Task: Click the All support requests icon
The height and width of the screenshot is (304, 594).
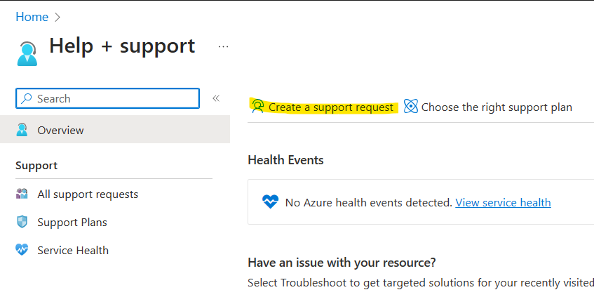Action: tap(22, 194)
